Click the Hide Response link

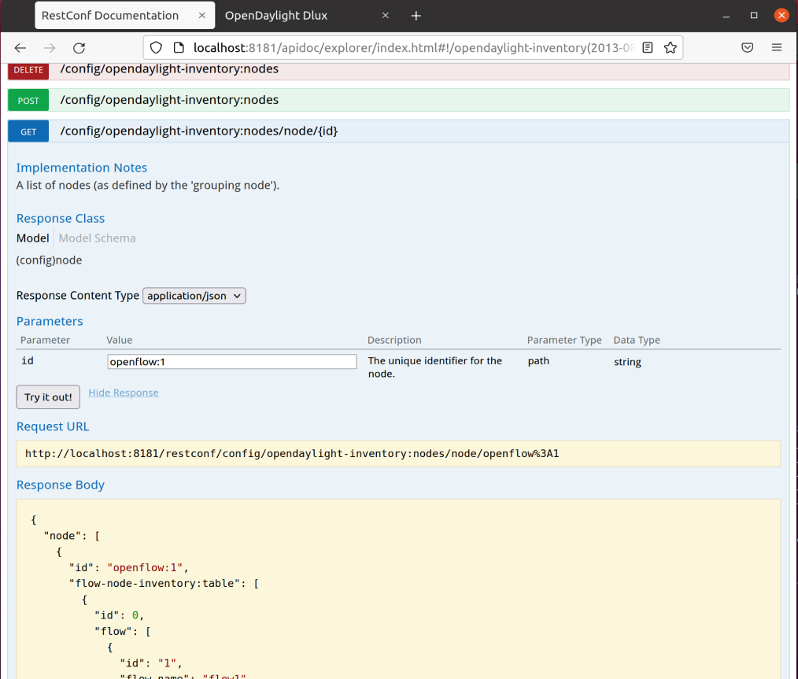123,393
